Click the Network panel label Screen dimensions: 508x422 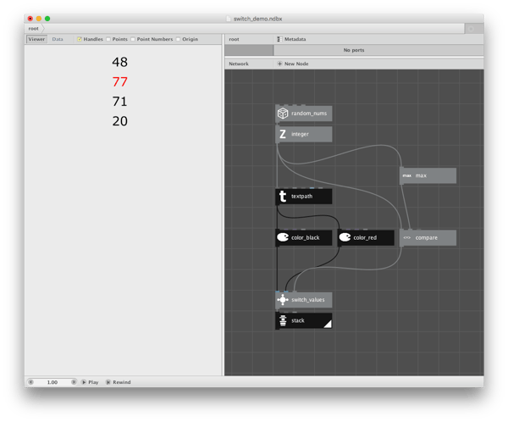pyautogui.click(x=239, y=64)
